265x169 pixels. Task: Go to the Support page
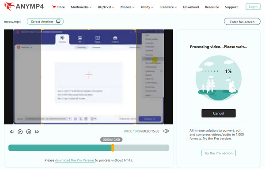click(231, 7)
